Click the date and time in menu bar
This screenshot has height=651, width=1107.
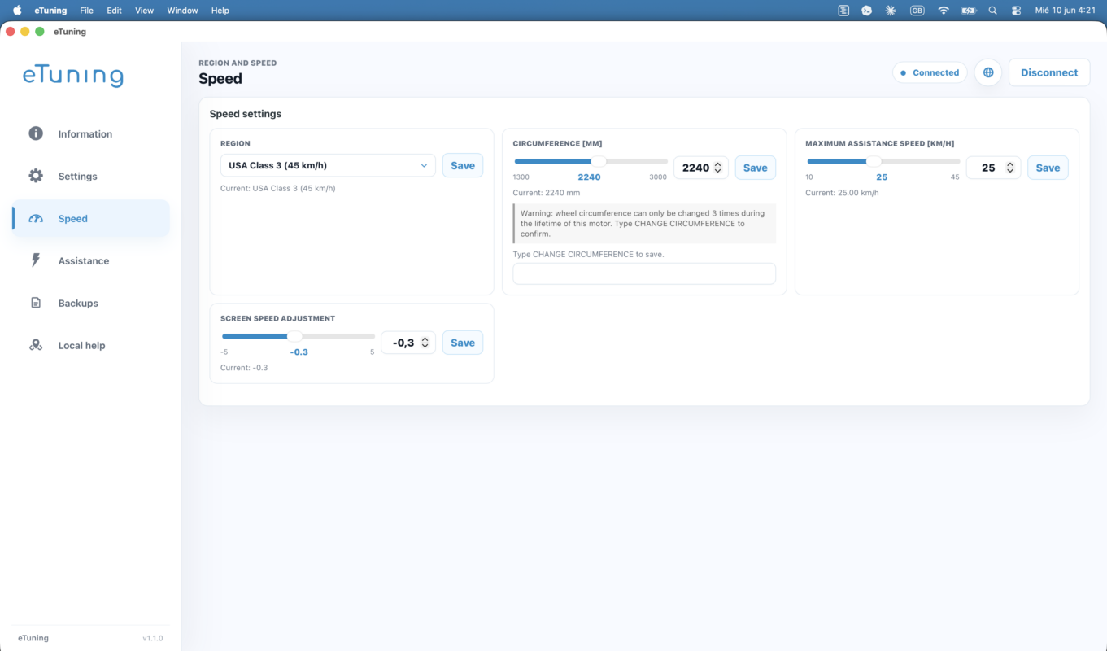click(x=1065, y=11)
